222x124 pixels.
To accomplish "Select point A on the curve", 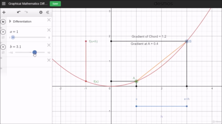I will pos(136,81).
